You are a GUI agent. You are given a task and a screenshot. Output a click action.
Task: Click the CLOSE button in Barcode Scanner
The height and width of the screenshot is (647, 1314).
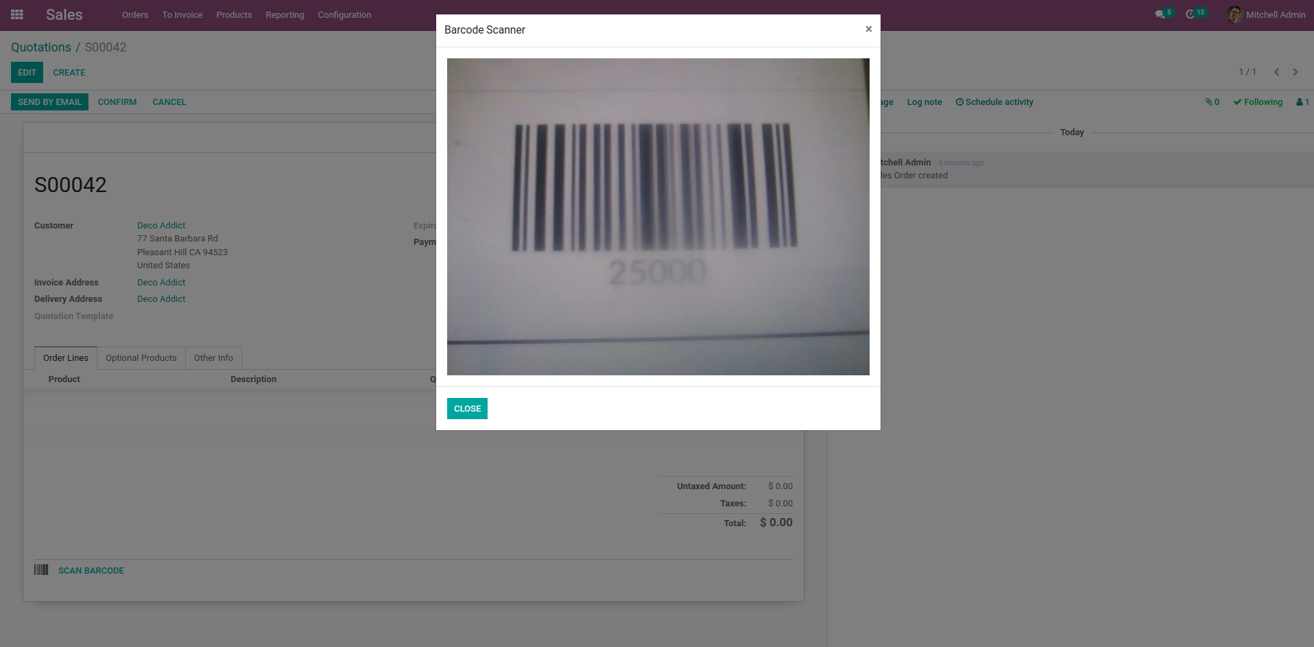pos(467,408)
